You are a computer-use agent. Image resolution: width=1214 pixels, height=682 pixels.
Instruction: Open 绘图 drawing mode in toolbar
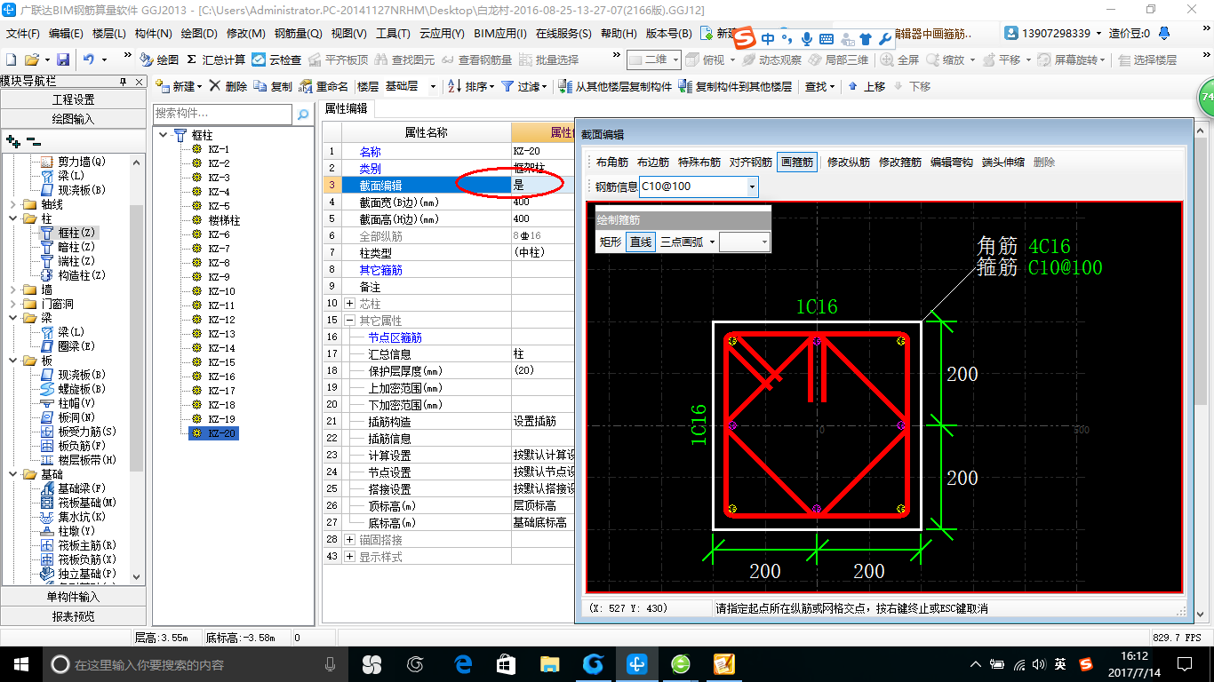160,59
